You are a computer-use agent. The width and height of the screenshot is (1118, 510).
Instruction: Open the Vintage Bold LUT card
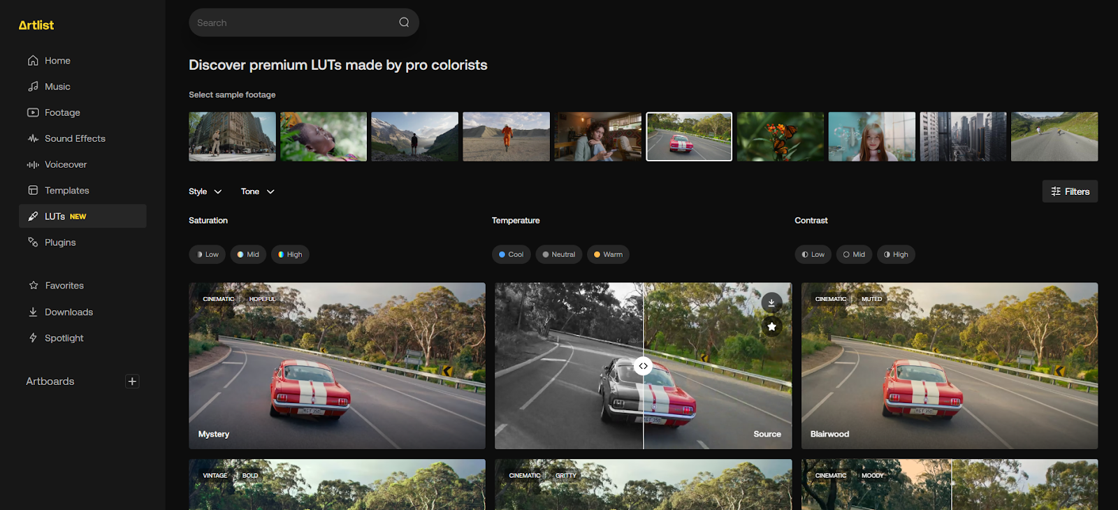tap(337, 485)
